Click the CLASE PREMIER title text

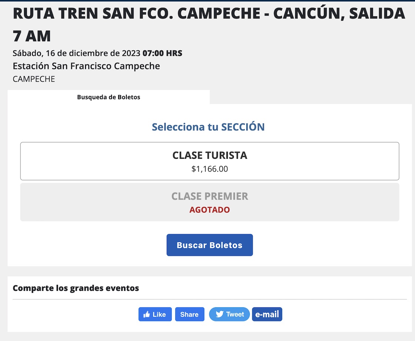pyautogui.click(x=210, y=196)
